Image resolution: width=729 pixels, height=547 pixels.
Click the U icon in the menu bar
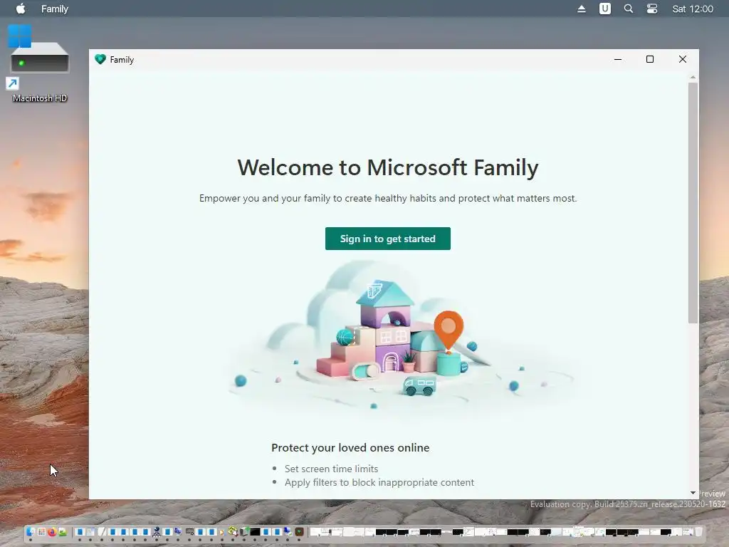click(605, 9)
